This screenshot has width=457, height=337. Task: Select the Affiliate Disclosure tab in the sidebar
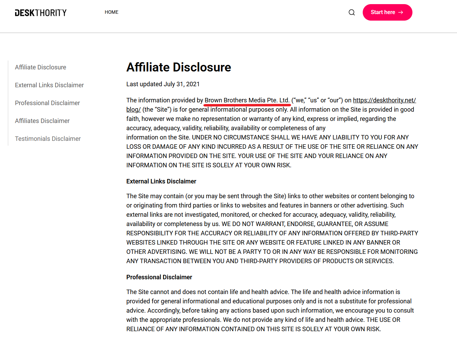pyautogui.click(x=40, y=67)
